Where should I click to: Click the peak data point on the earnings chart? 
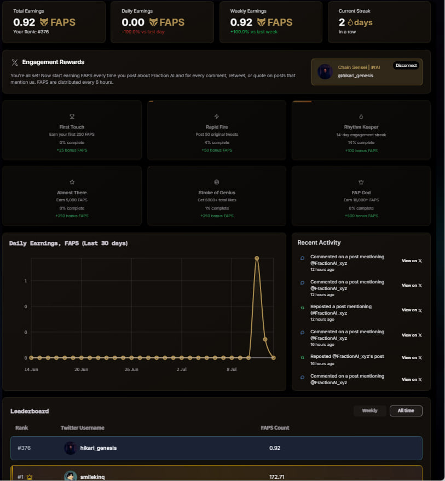pos(257,258)
